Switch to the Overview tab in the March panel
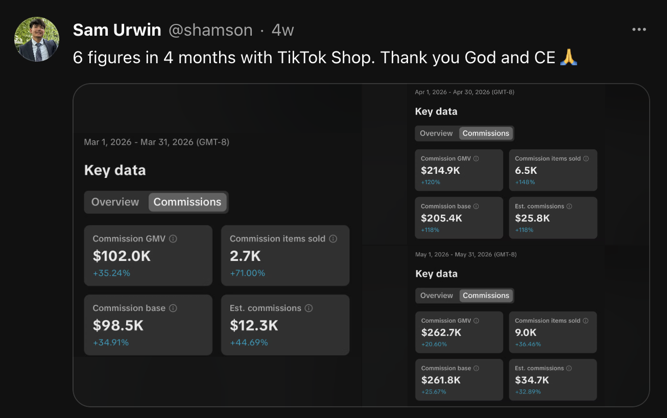The height and width of the screenshot is (418, 667). [x=115, y=202]
